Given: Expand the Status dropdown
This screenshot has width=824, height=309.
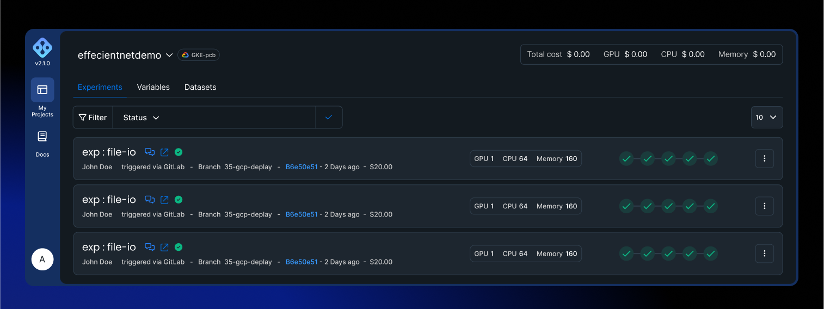Looking at the screenshot, I should (141, 118).
